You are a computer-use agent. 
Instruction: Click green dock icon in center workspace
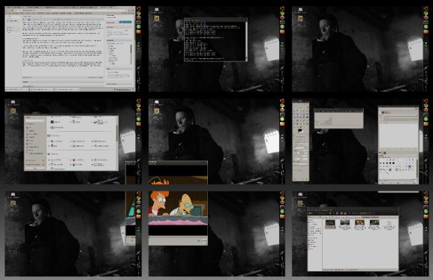282,119
